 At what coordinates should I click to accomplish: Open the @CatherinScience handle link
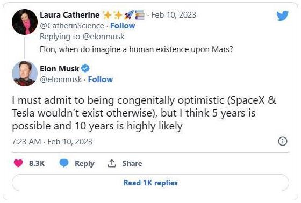72,26
